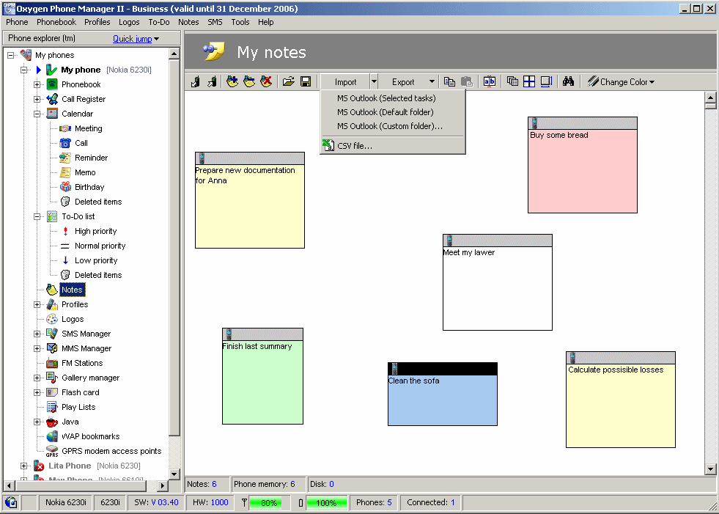719x514 pixels.
Task: Click the connection icon in status bar
Action: (x=11, y=503)
